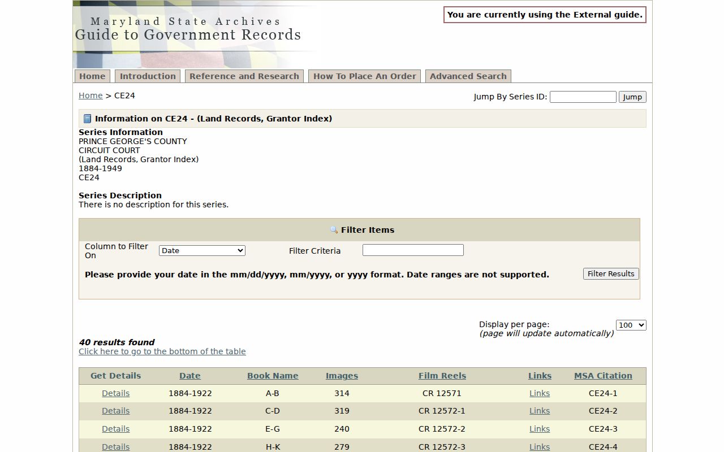724x452 pixels.
Task: Open Details for the CE24-4 row
Action: coord(116,447)
